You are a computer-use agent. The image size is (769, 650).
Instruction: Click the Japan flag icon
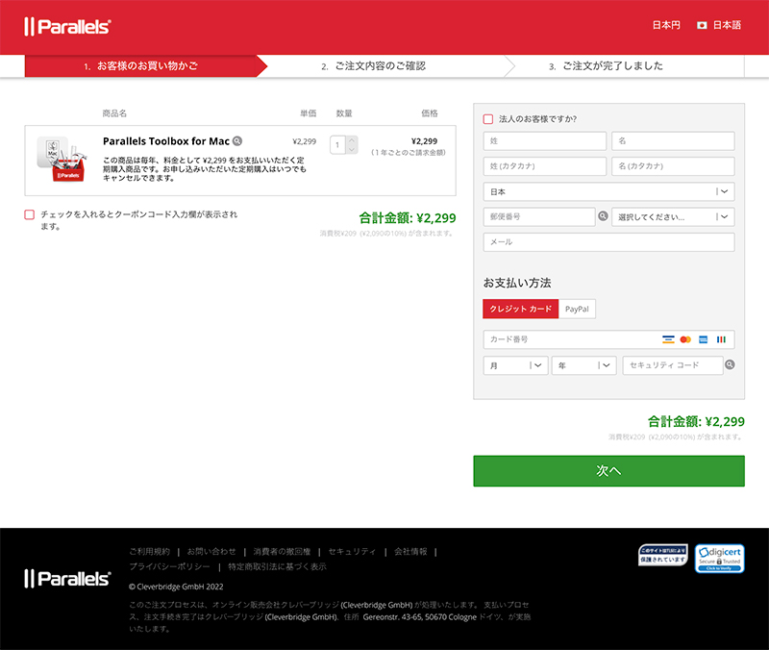point(702,25)
